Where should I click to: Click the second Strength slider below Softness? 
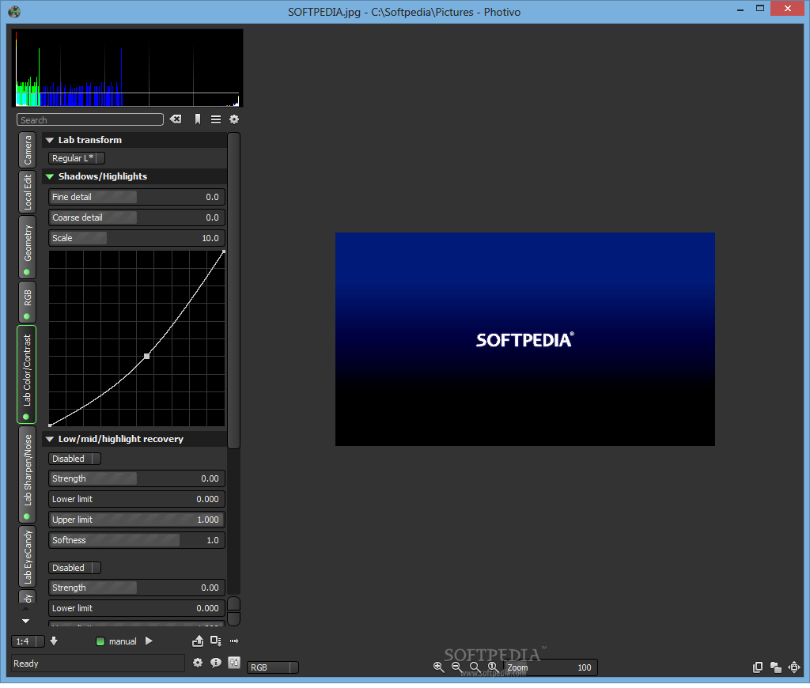pos(137,588)
